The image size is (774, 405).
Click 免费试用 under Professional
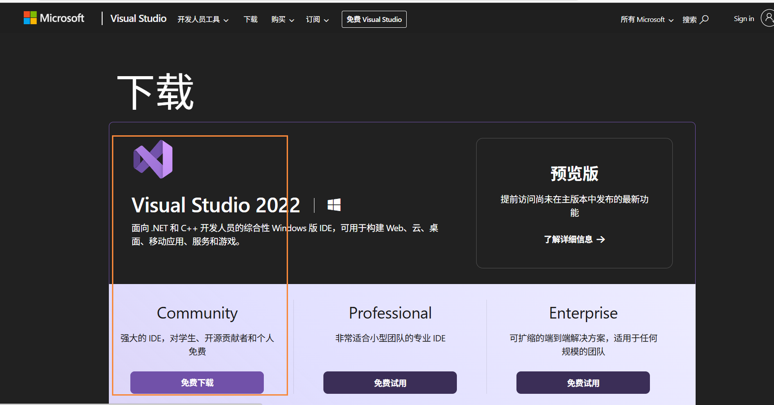[390, 383]
